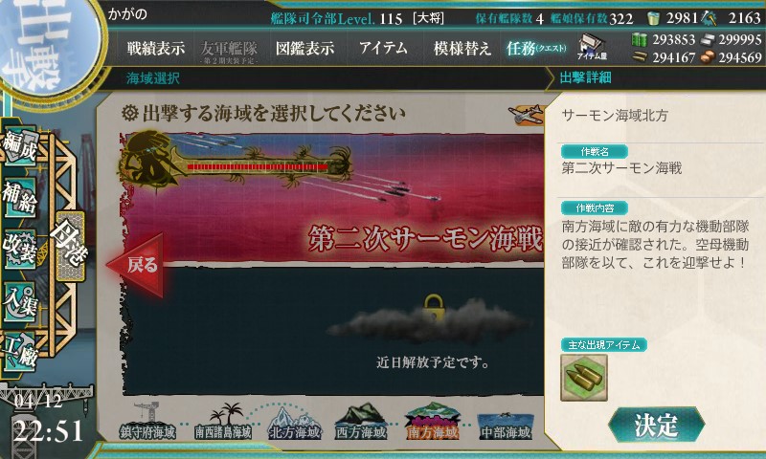Open 図鑑表示 encyclopedia menu
Image resolution: width=766 pixels, height=459 pixels.
coord(304,48)
